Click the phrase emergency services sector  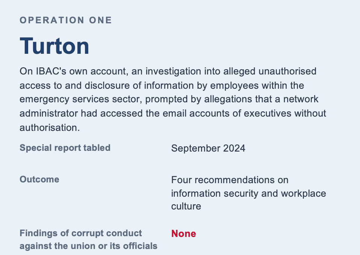(80, 99)
